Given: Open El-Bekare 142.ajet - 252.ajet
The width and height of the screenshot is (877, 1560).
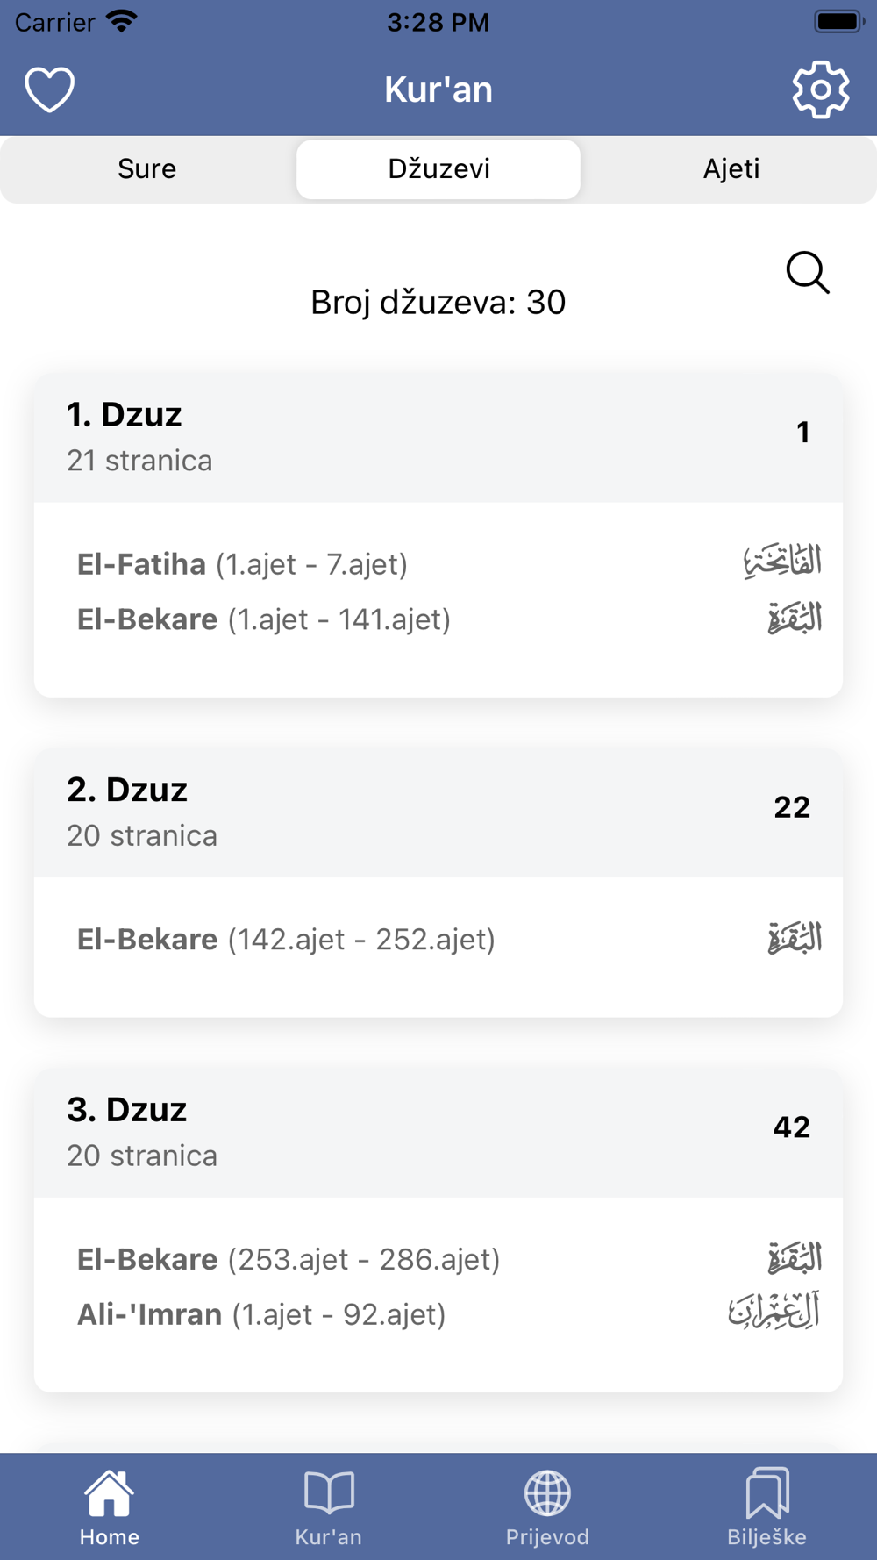Looking at the screenshot, I should 286,940.
